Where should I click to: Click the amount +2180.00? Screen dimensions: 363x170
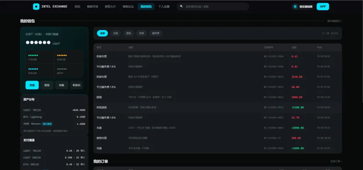tap(297, 107)
